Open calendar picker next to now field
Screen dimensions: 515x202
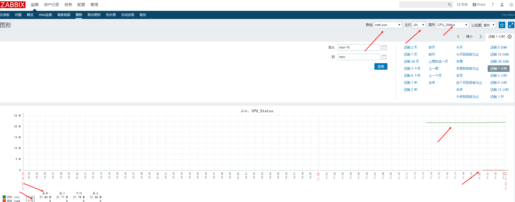coord(384,57)
